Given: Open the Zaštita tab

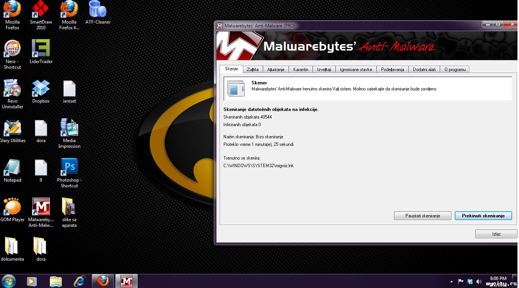Looking at the screenshot, I should pos(253,70).
